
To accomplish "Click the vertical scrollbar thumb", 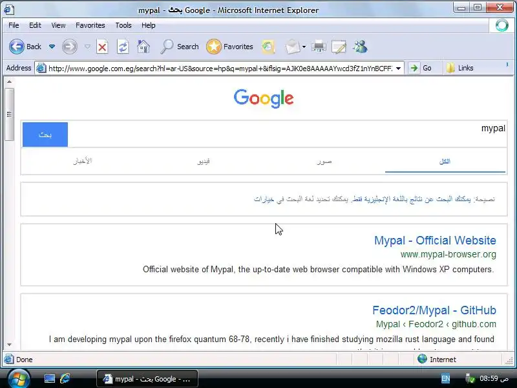I will (x=9, y=114).
